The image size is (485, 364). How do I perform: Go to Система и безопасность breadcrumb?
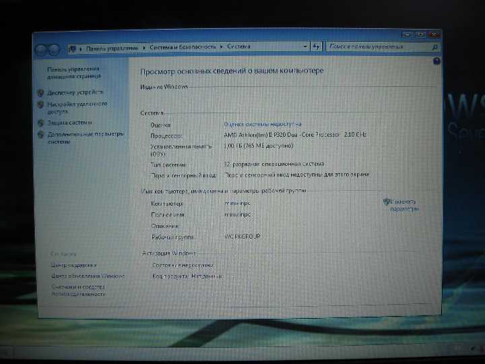pos(183,47)
